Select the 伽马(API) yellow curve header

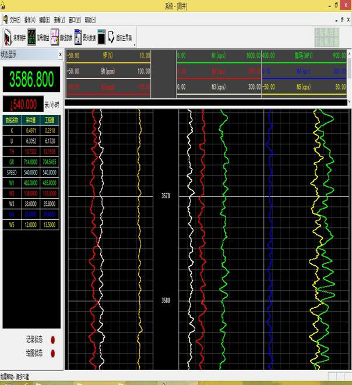(x=304, y=56)
